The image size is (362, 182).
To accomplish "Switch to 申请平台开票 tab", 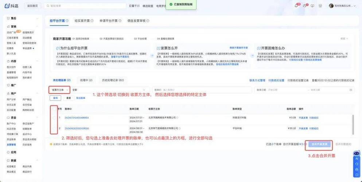I will tap(109, 21).
